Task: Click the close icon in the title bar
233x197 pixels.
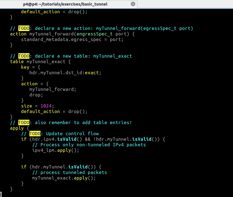Action: tap(133, 4)
